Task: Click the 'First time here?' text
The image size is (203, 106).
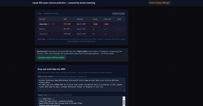Action: click(x=42, y=51)
